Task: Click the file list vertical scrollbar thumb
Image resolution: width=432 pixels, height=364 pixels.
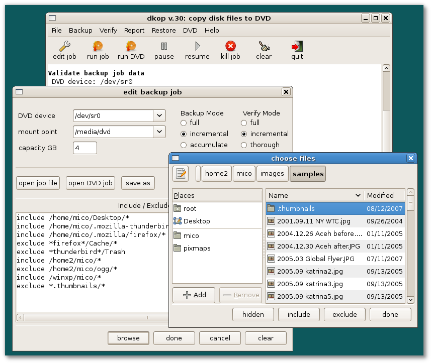Action: point(410,203)
